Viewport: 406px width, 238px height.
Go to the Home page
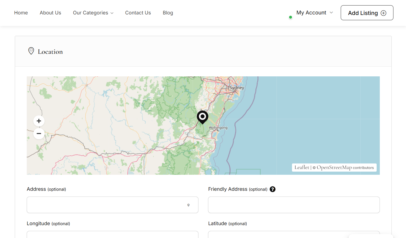21,13
